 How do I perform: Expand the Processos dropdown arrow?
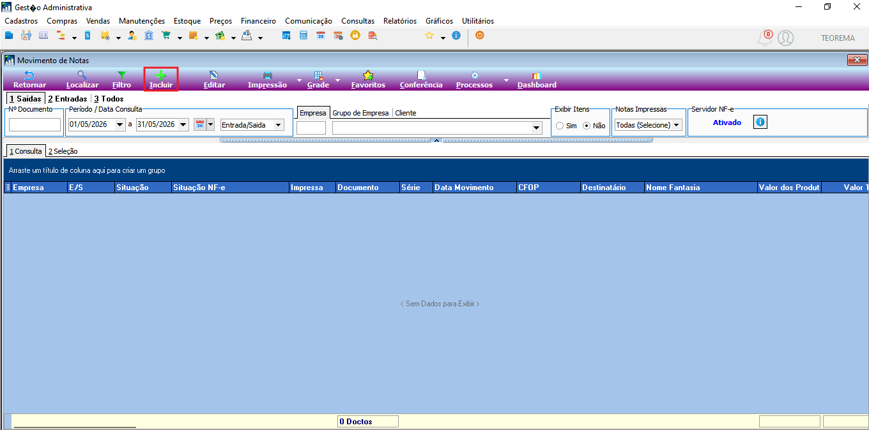coord(506,80)
